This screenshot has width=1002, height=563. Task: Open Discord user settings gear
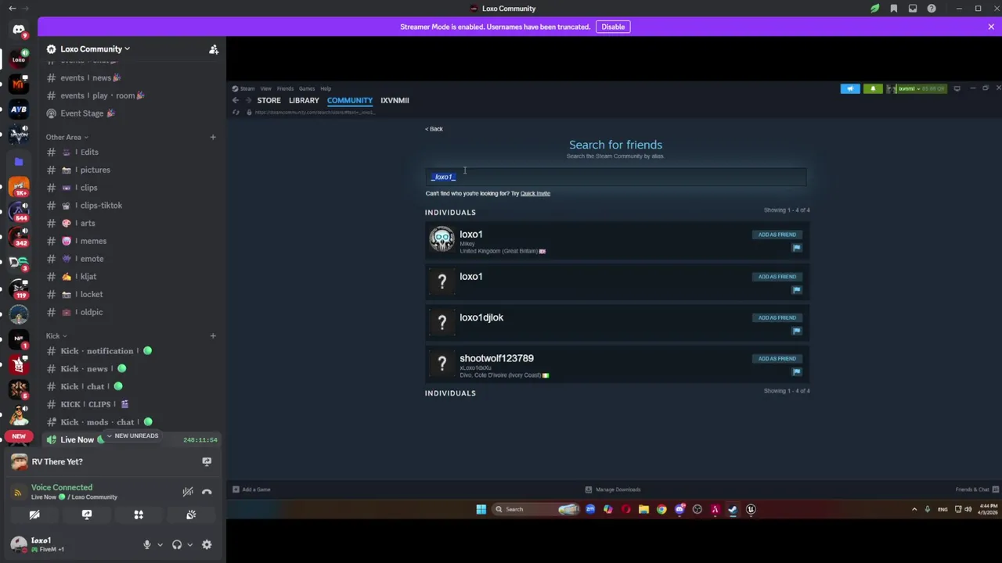207,545
